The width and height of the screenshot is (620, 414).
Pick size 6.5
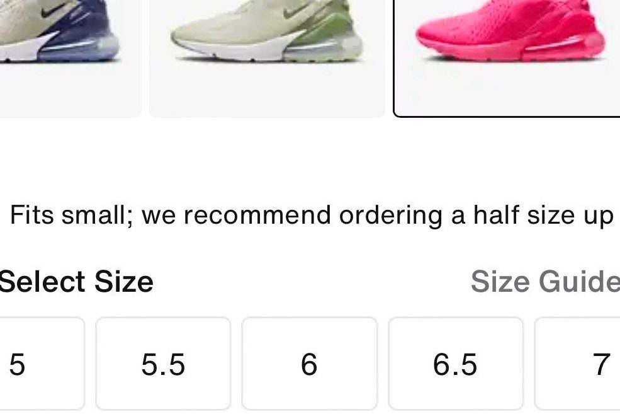456,364
